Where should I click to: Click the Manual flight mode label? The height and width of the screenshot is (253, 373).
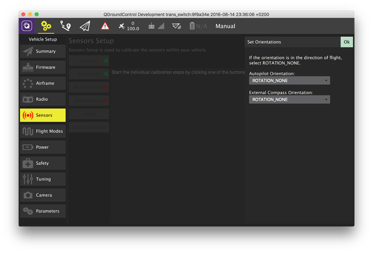225,26
